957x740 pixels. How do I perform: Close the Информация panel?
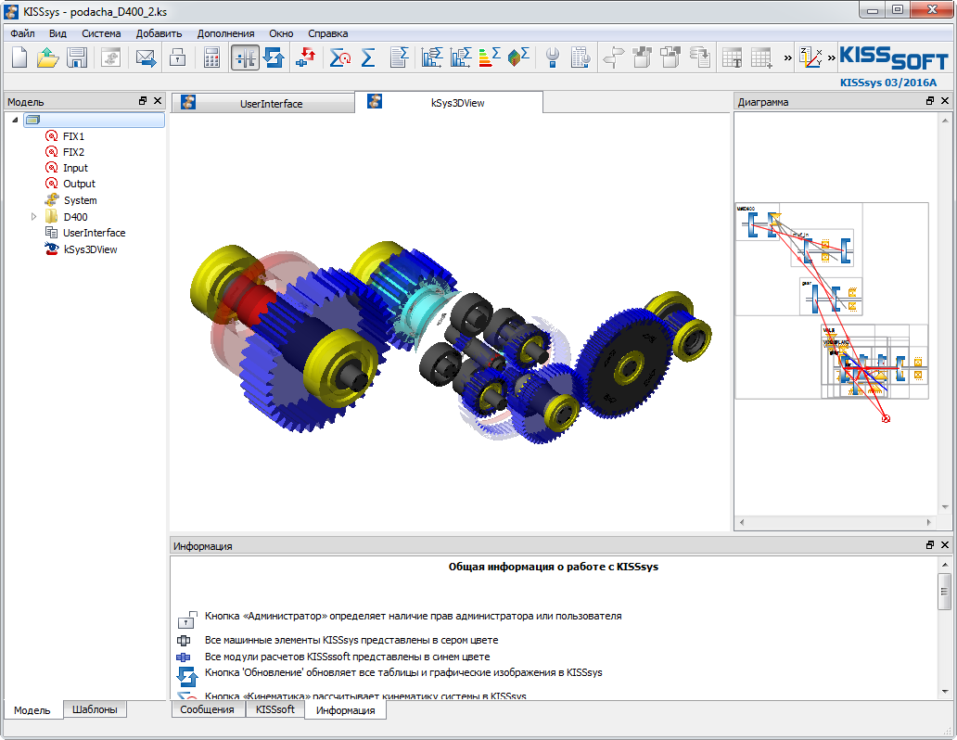[x=945, y=544]
